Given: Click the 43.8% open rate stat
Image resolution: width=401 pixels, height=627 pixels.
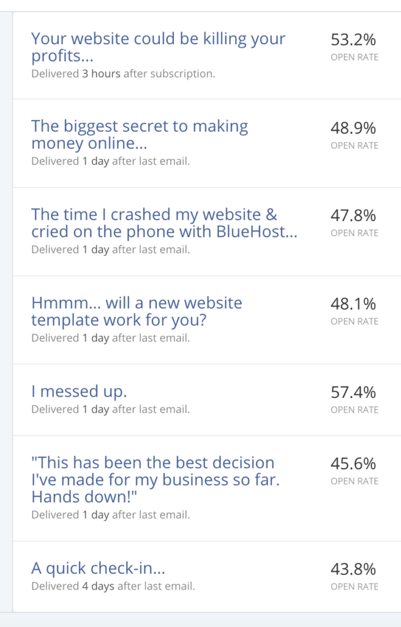Looking at the screenshot, I should [353, 569].
